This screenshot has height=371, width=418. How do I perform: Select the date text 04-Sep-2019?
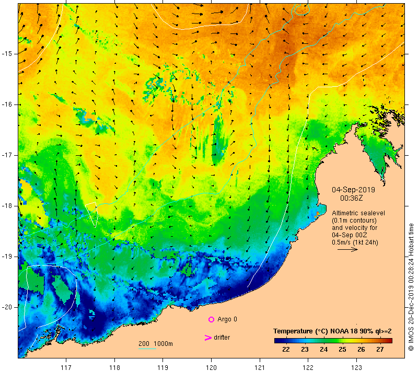(353, 190)
